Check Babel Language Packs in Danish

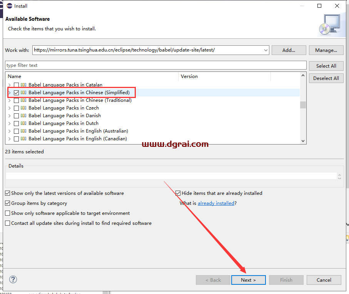coord(16,116)
